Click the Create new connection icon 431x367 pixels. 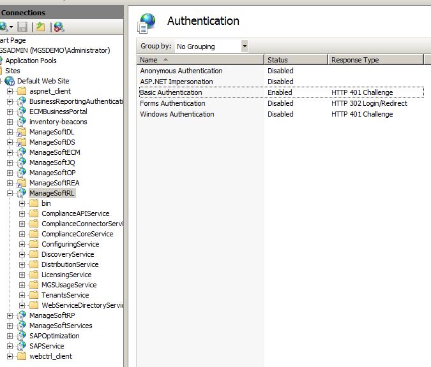4,27
